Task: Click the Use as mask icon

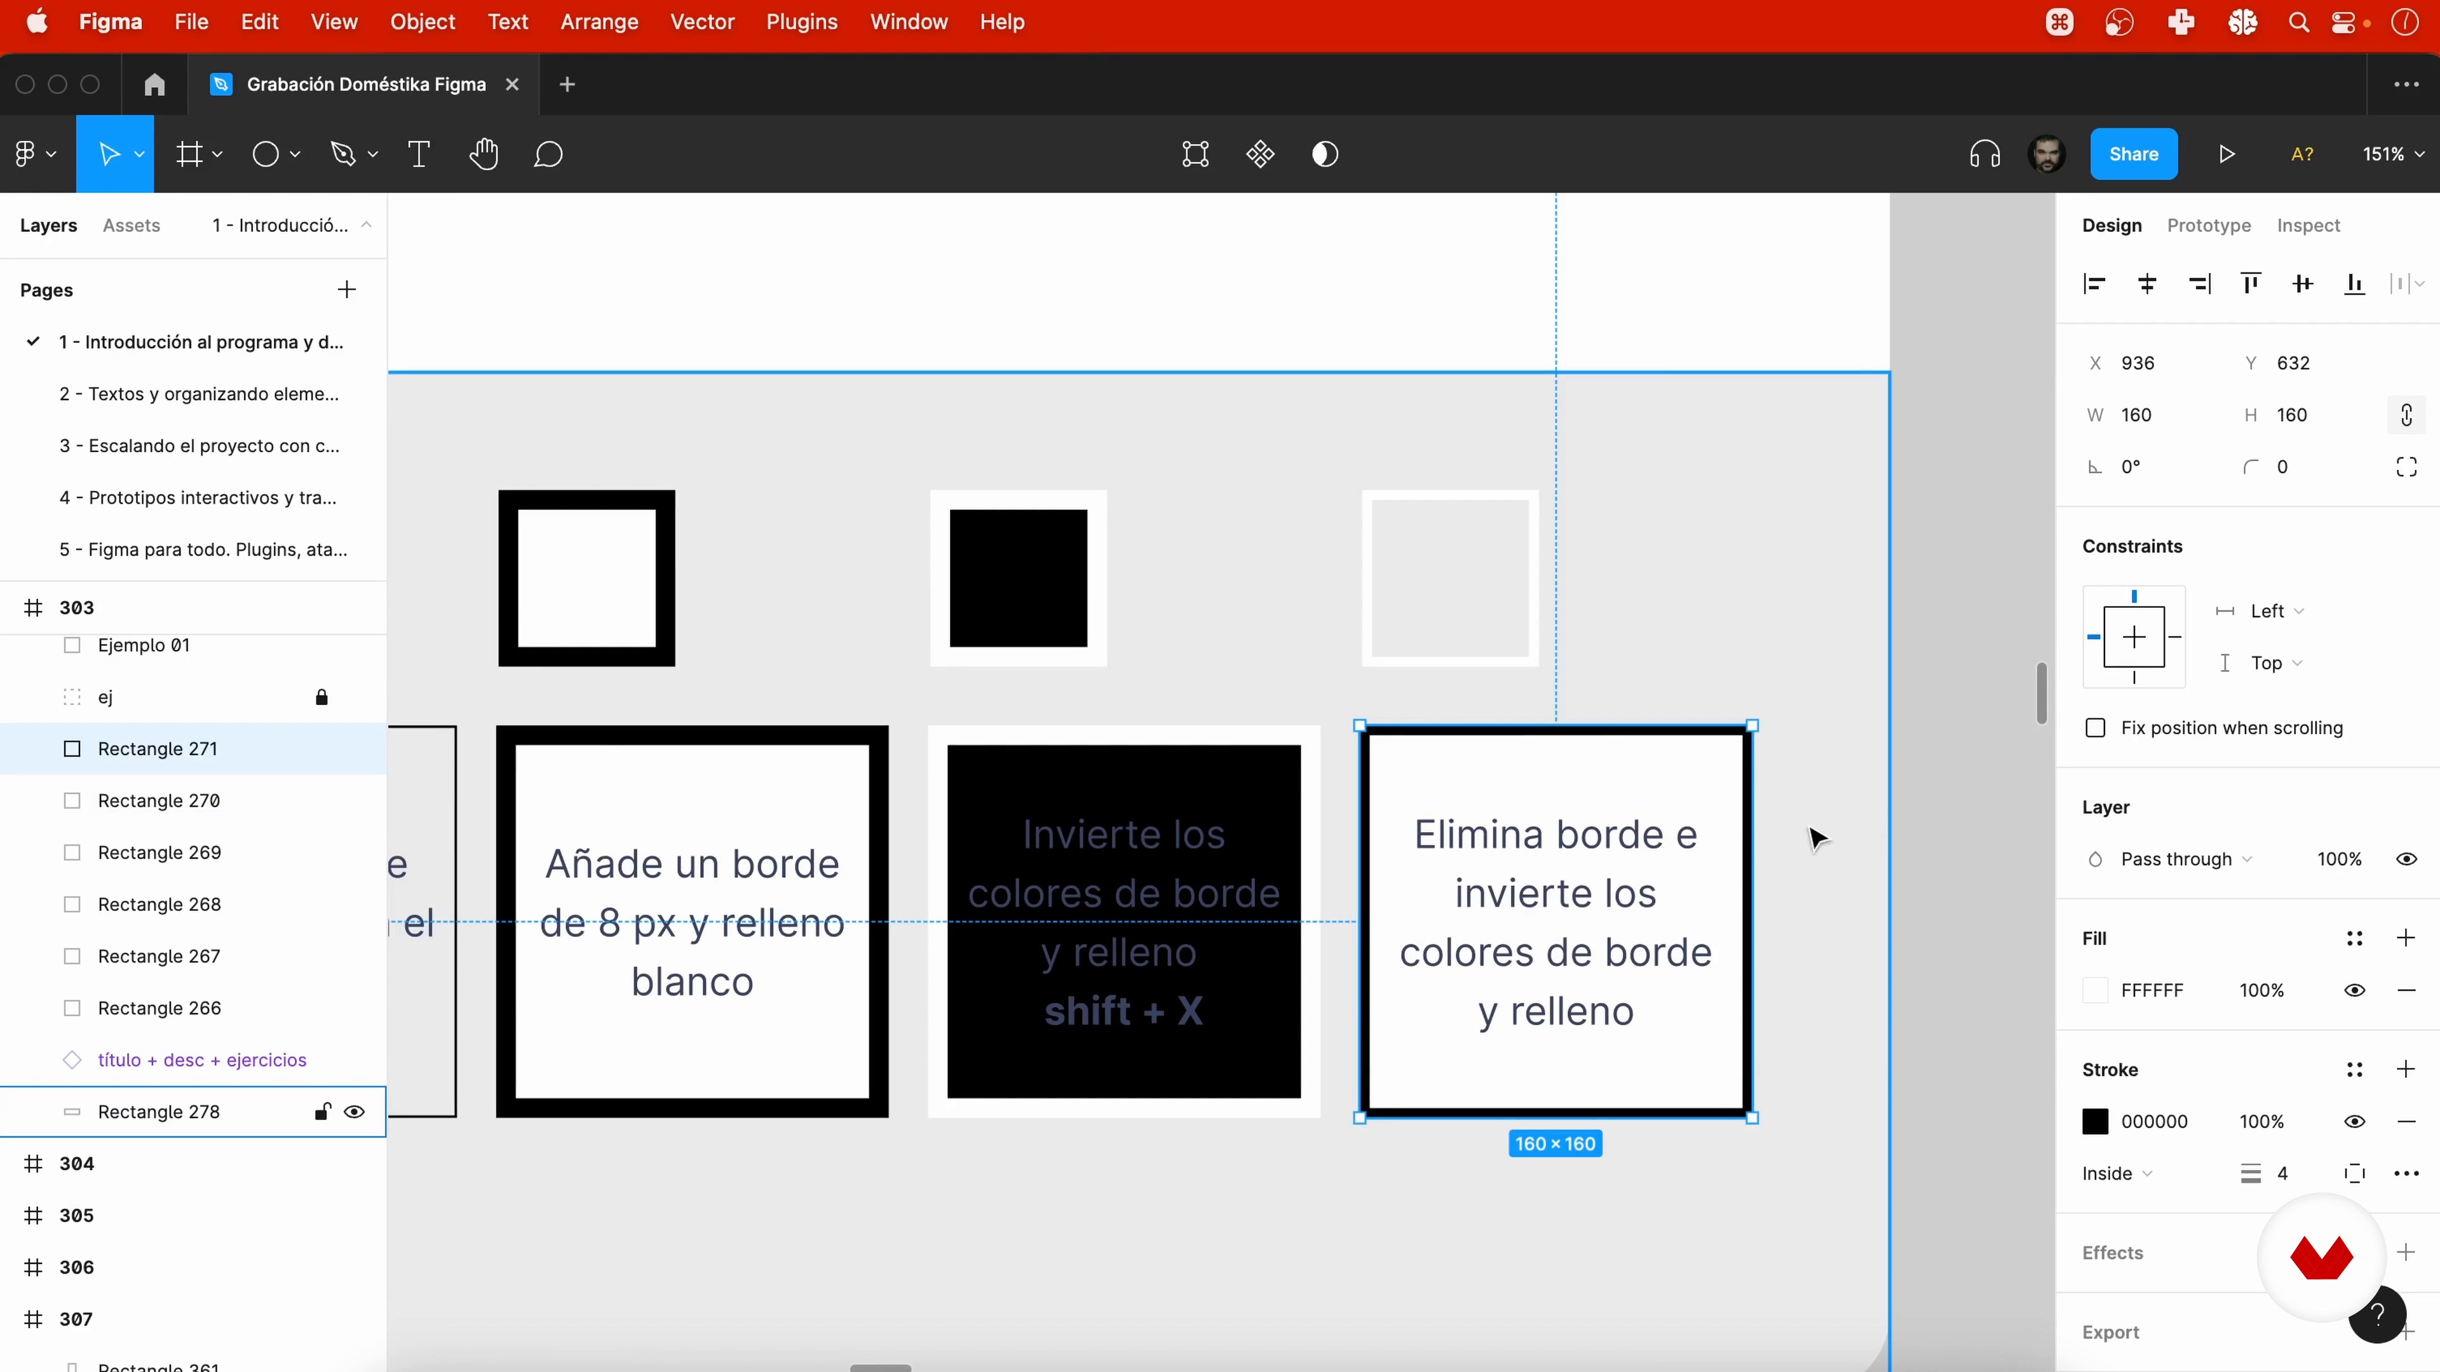Action: (x=1325, y=154)
